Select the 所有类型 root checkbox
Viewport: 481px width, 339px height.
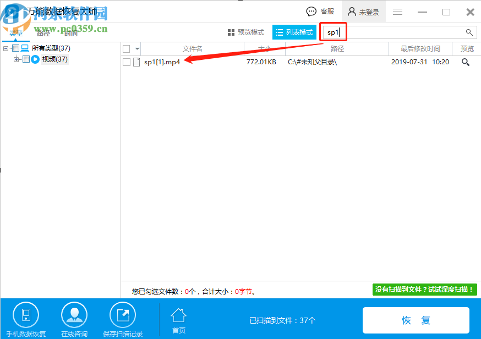[x=15, y=48]
